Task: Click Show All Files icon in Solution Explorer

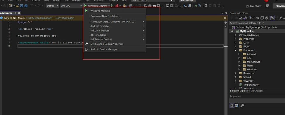Action: pyautogui.click(x=266, y=18)
